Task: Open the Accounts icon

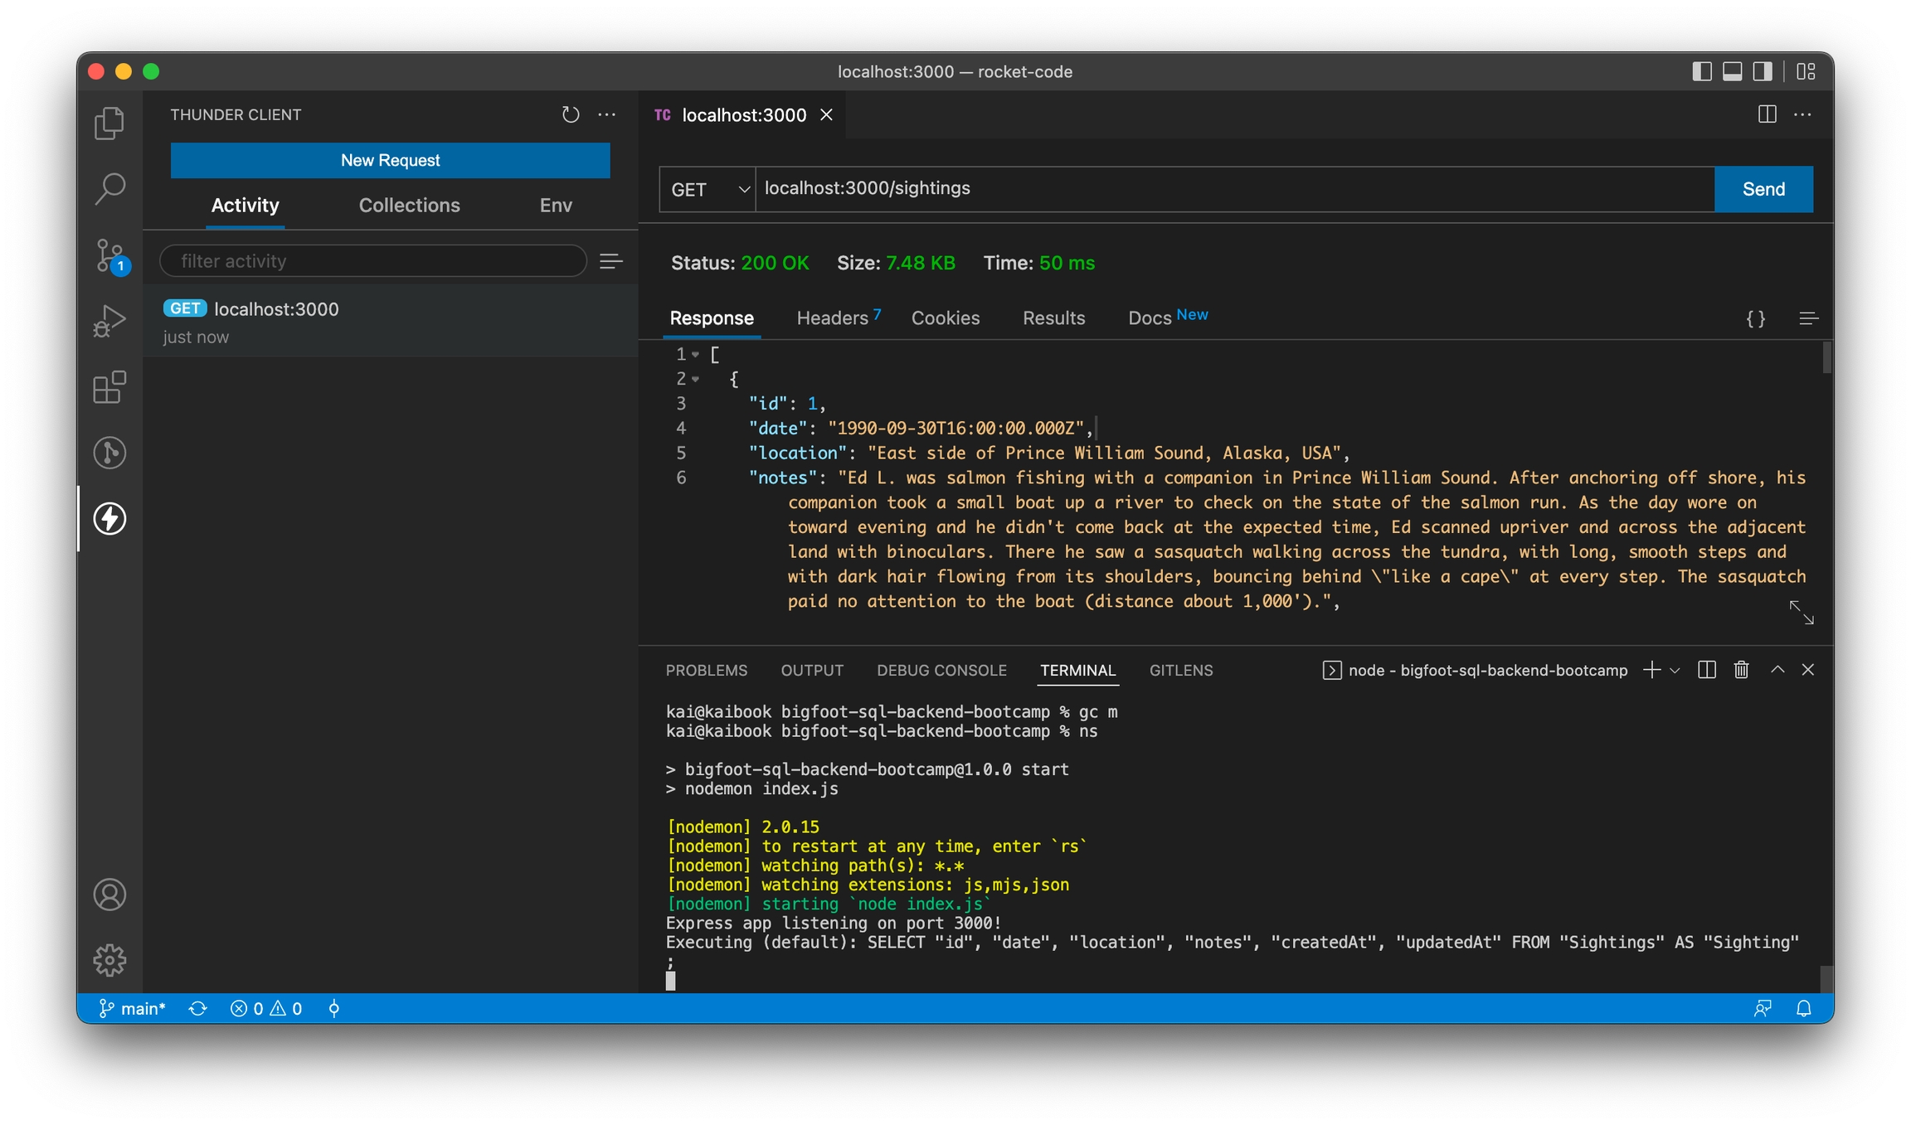Action: coord(109,895)
